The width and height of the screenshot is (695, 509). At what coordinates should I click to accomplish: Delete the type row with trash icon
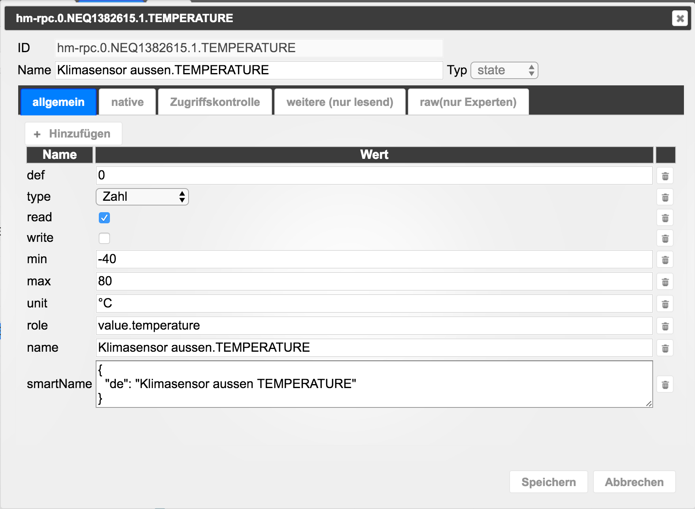tap(665, 198)
